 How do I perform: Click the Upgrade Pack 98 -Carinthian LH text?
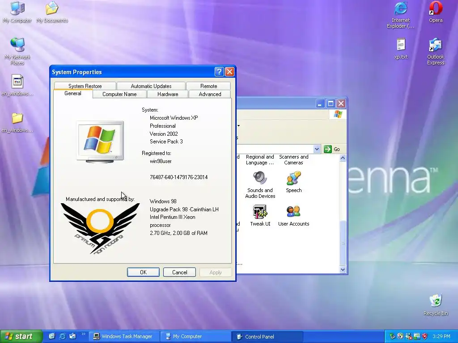click(184, 209)
